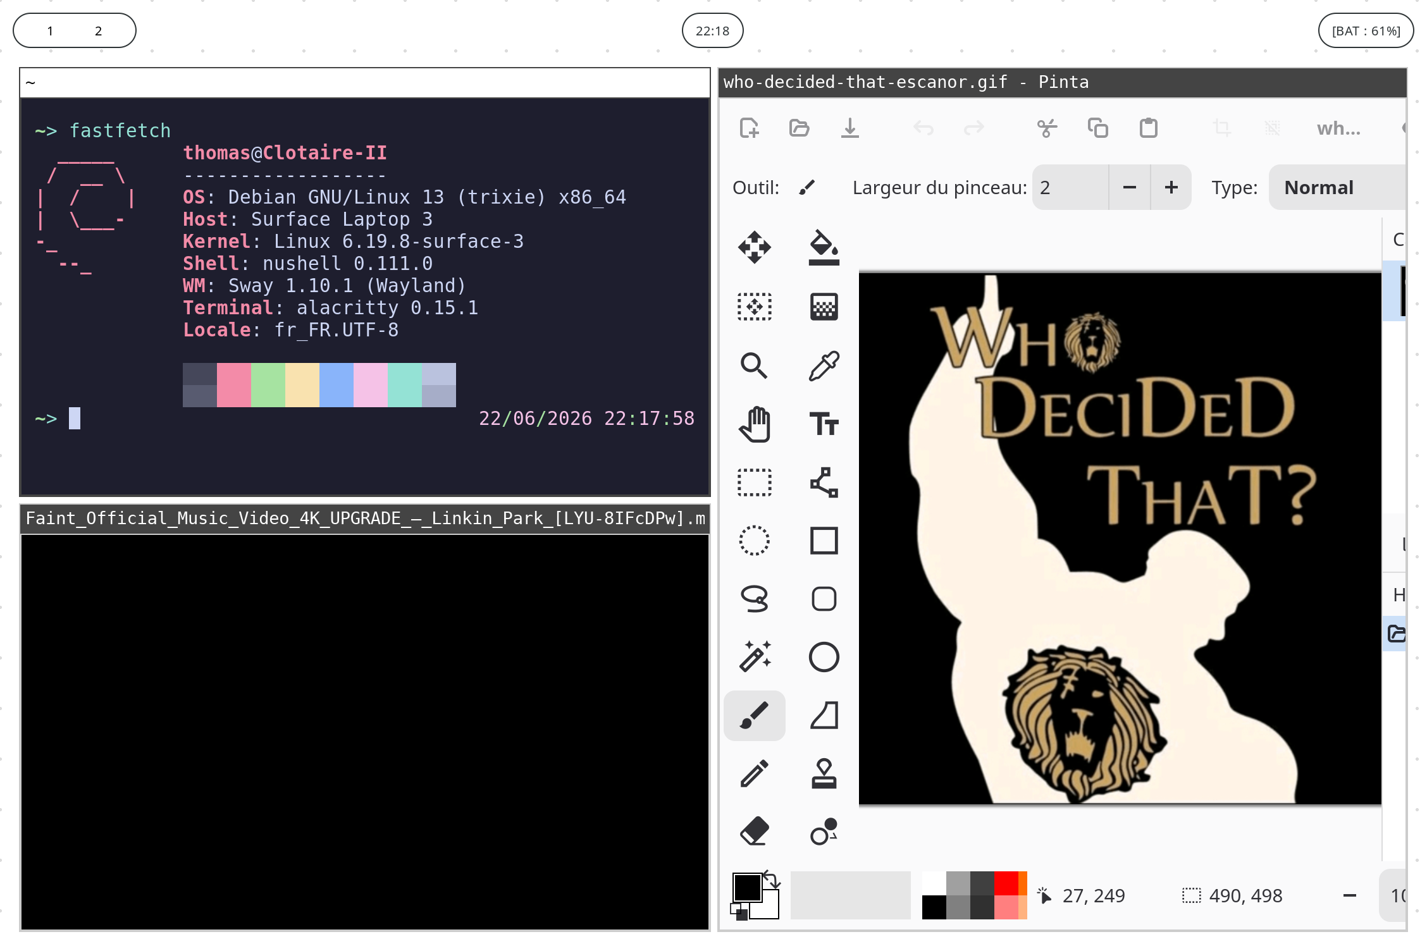Viewport: 1427px width, 951px height.
Task: Select the Text tool
Action: click(824, 424)
